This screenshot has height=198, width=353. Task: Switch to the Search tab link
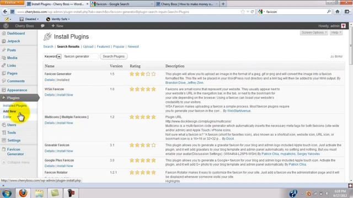tap(48, 47)
